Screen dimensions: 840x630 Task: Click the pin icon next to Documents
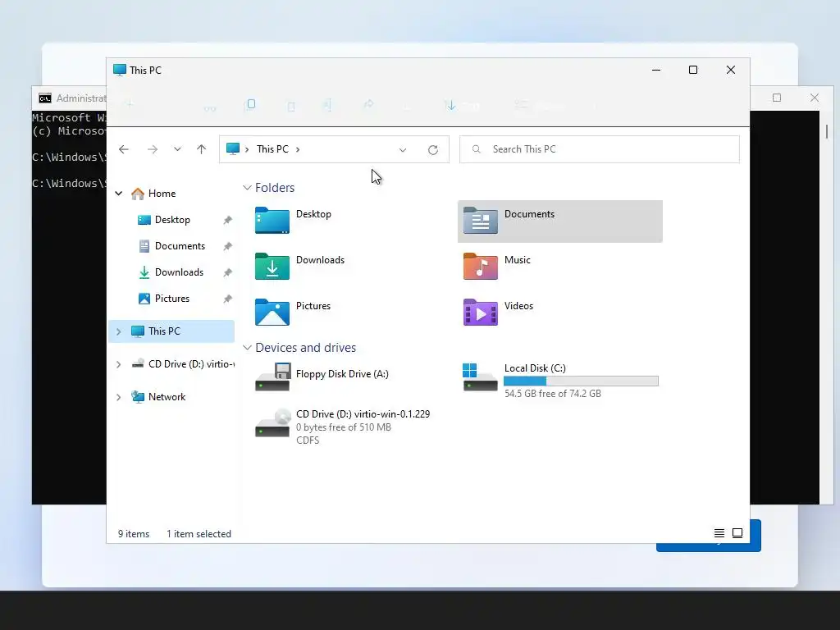228,246
